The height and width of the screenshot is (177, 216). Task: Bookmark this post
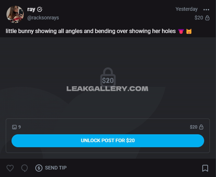click(x=205, y=168)
